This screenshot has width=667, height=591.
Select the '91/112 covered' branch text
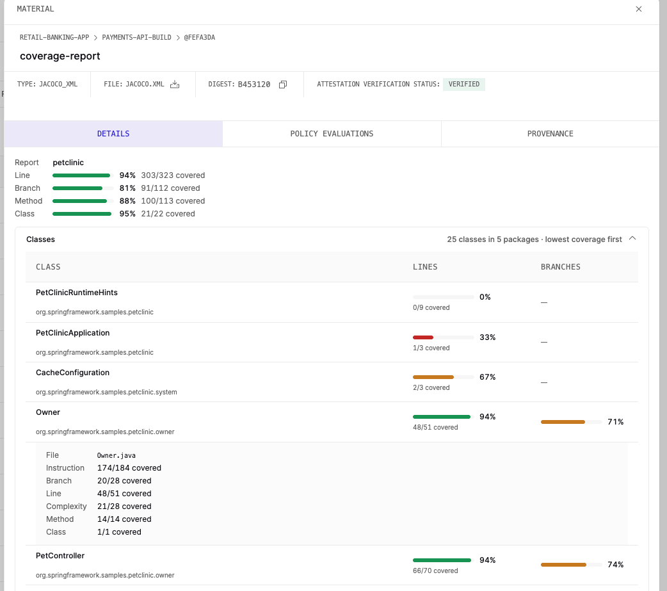(170, 188)
